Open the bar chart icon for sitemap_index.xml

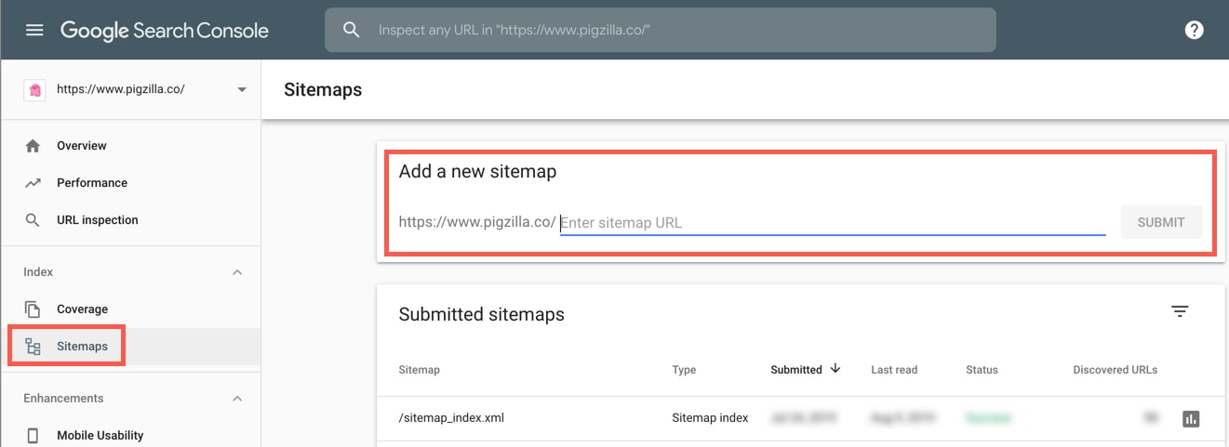1191,419
